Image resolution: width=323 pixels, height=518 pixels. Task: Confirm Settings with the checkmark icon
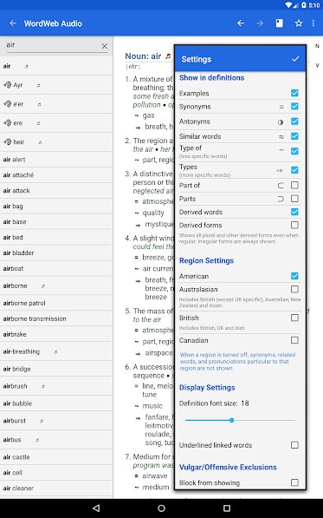295,59
